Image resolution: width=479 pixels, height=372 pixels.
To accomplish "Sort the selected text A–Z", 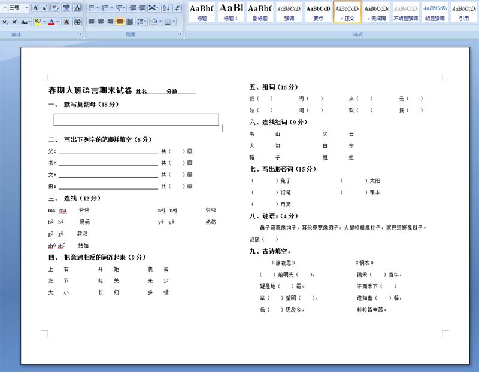I will (166, 8).
